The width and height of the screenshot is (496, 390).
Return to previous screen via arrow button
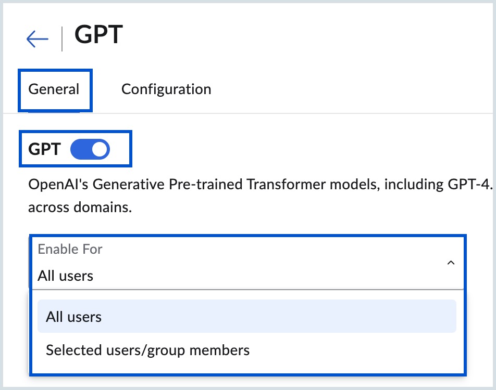point(36,38)
